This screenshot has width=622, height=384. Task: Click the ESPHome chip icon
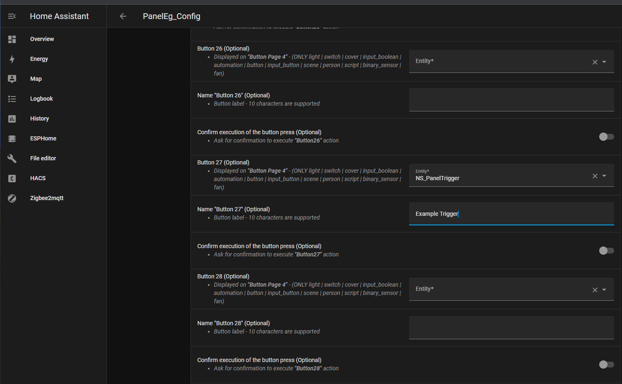12,139
